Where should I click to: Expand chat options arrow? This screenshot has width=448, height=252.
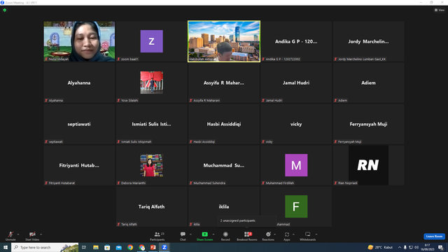click(190, 234)
